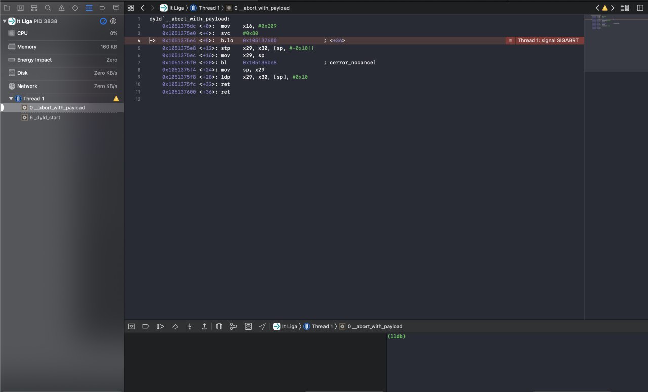Click line number 4 in the gutter
Screen dimensions: 648x392
click(139, 40)
